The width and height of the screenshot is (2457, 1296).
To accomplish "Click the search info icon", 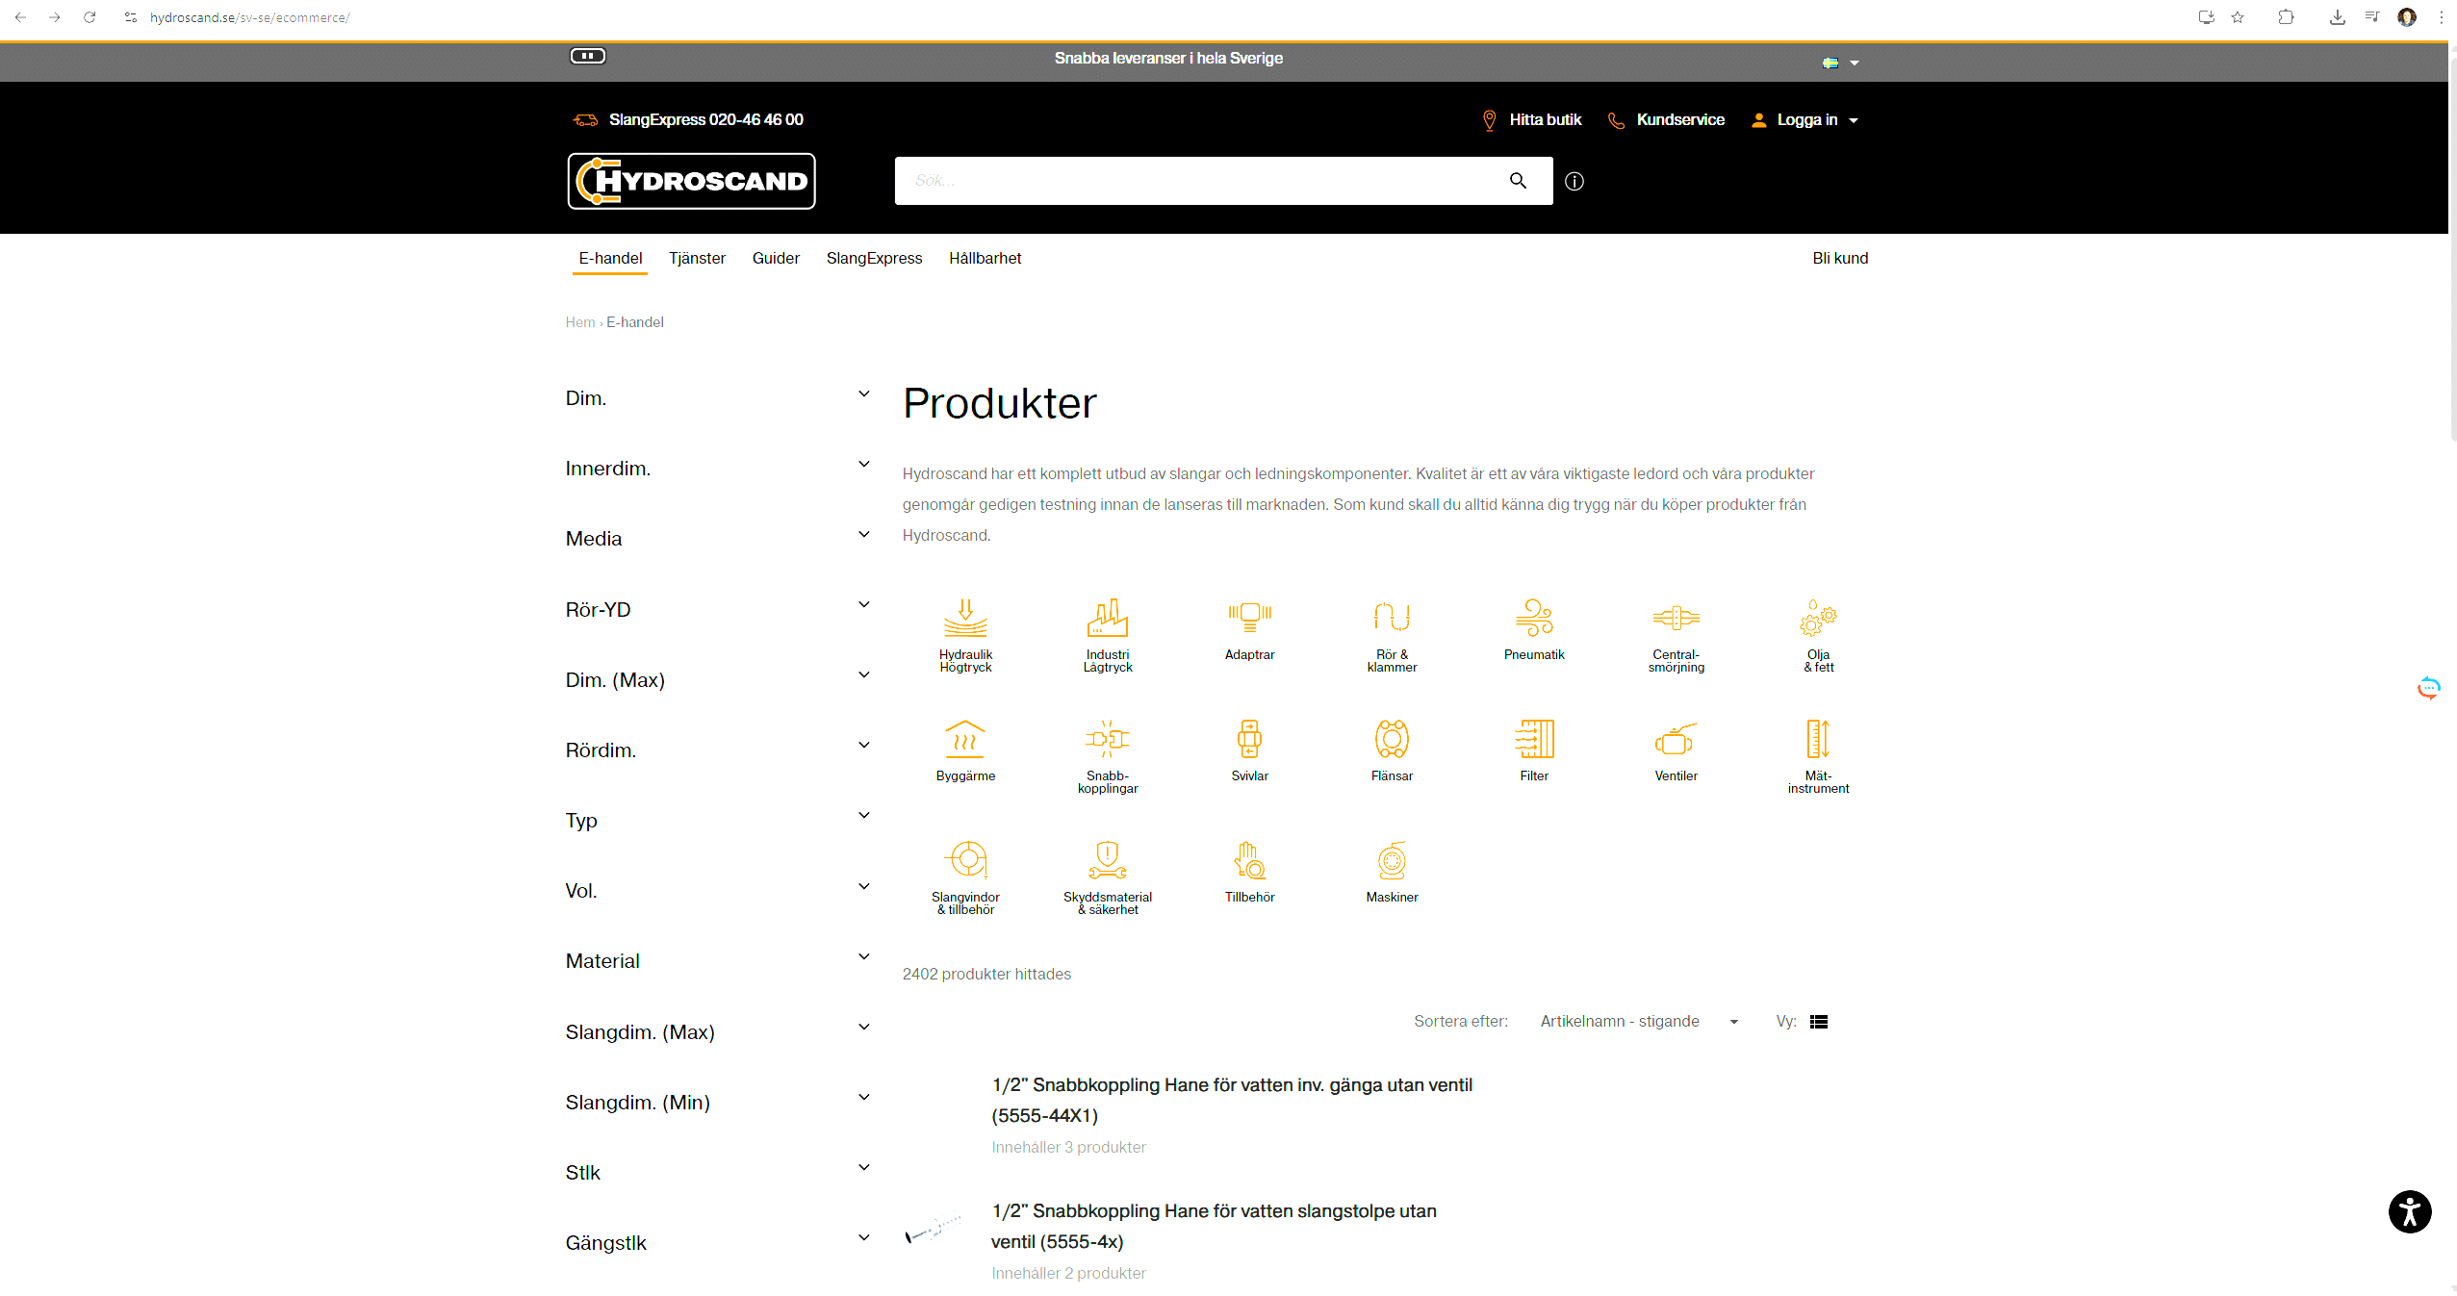I will 1574,181.
